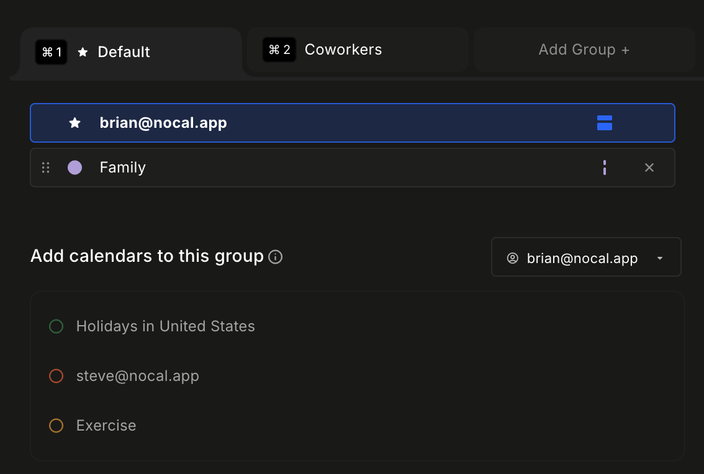Click the ⌘1 shortcut badge on Default tab
The height and width of the screenshot is (474, 704).
(50, 52)
